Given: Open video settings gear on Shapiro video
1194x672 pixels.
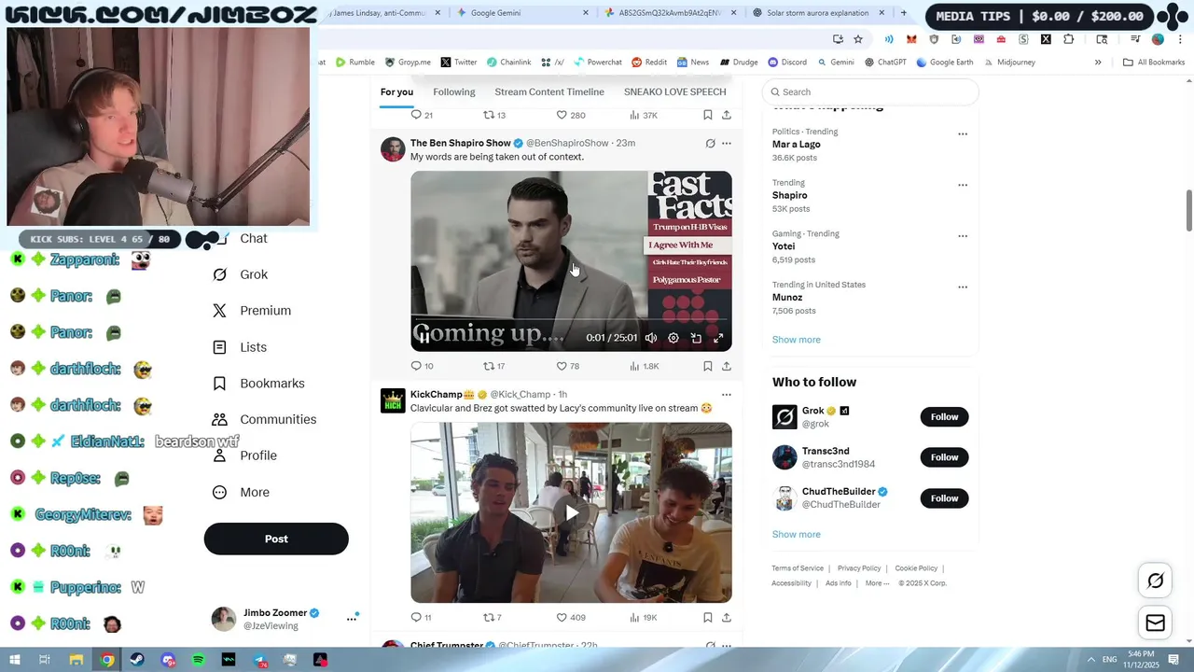Looking at the screenshot, I should (x=673, y=338).
